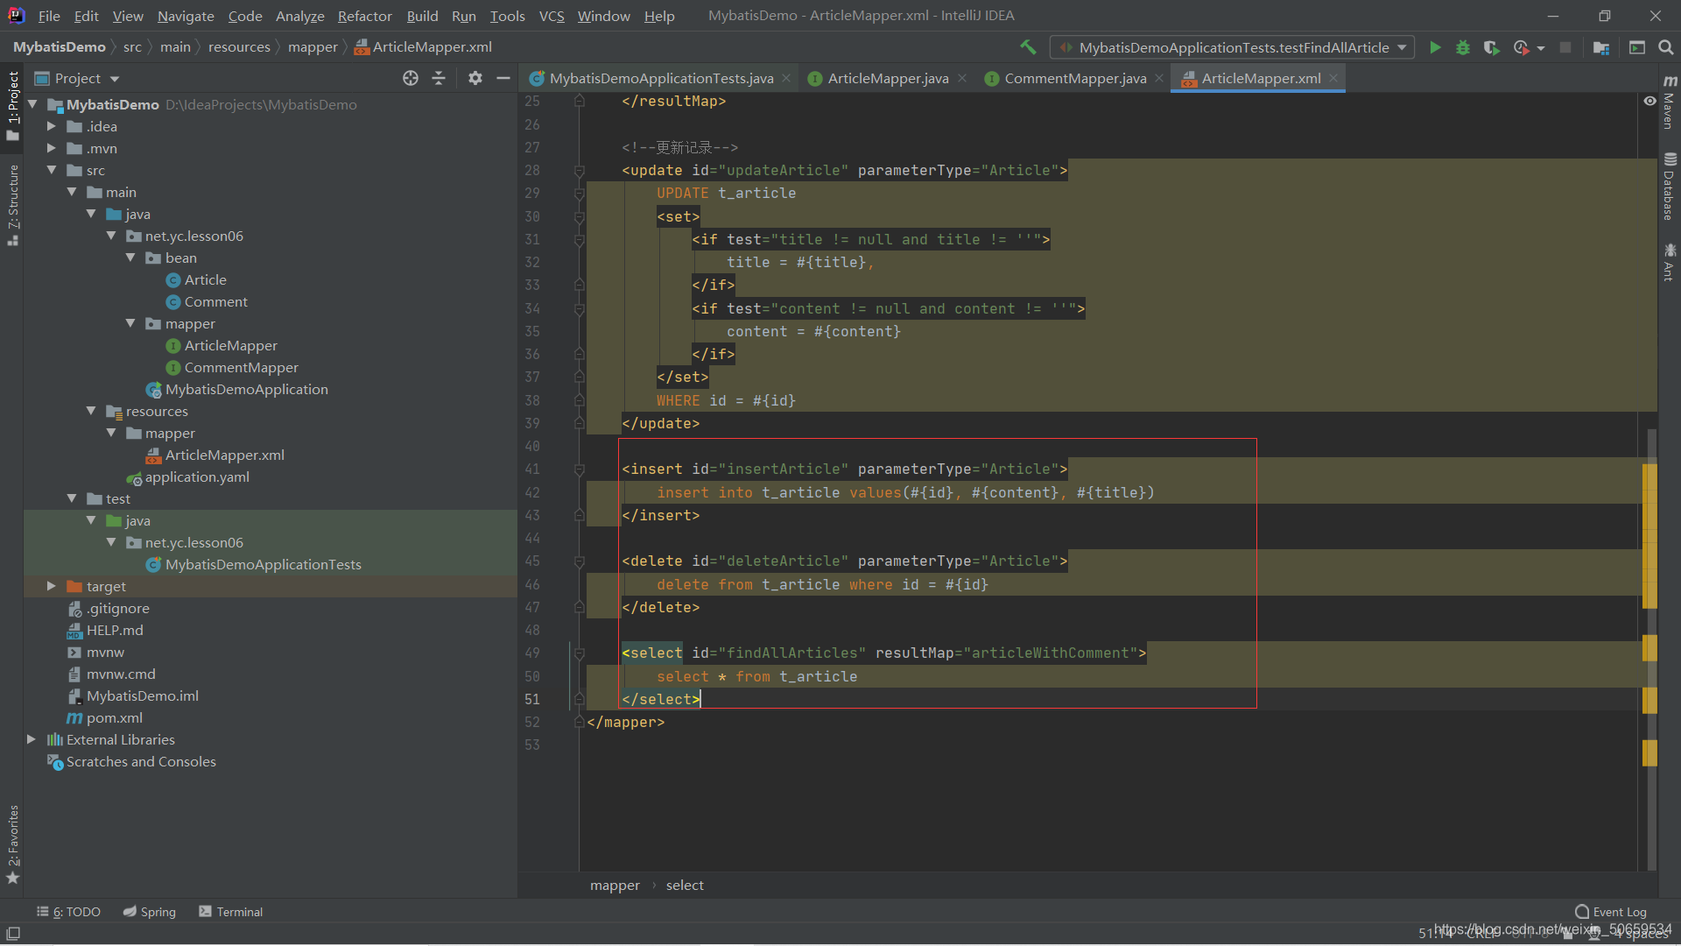Click the profiler run icon

tap(1522, 47)
